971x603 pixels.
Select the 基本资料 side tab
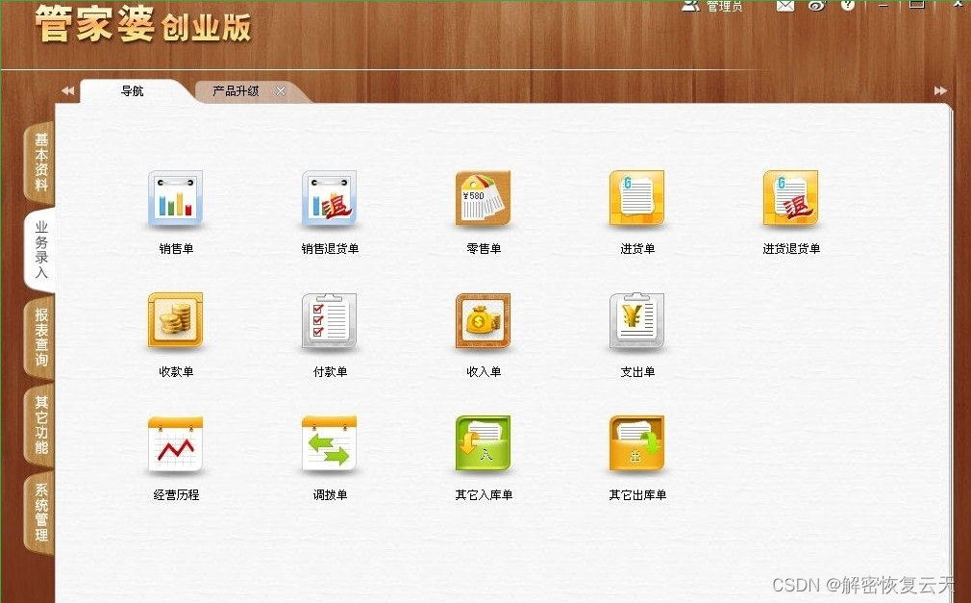point(40,162)
